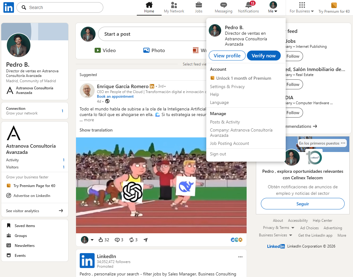The image size is (353, 277).
Task: Select Unlock 1 month of Premium
Action: (x=241, y=78)
